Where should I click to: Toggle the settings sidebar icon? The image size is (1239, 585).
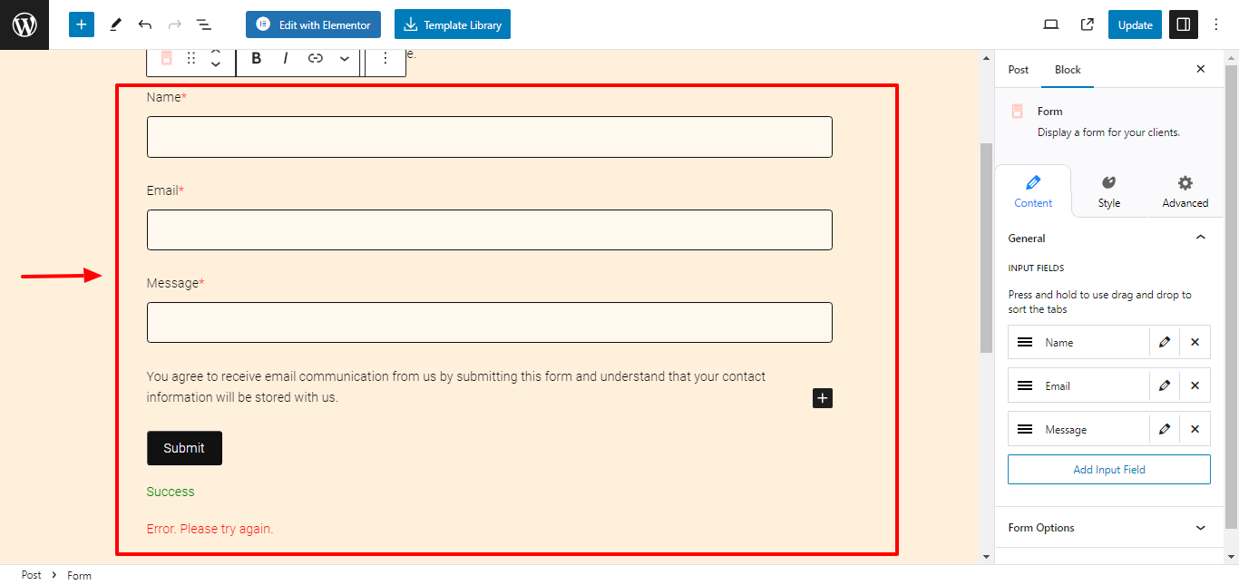1183,24
